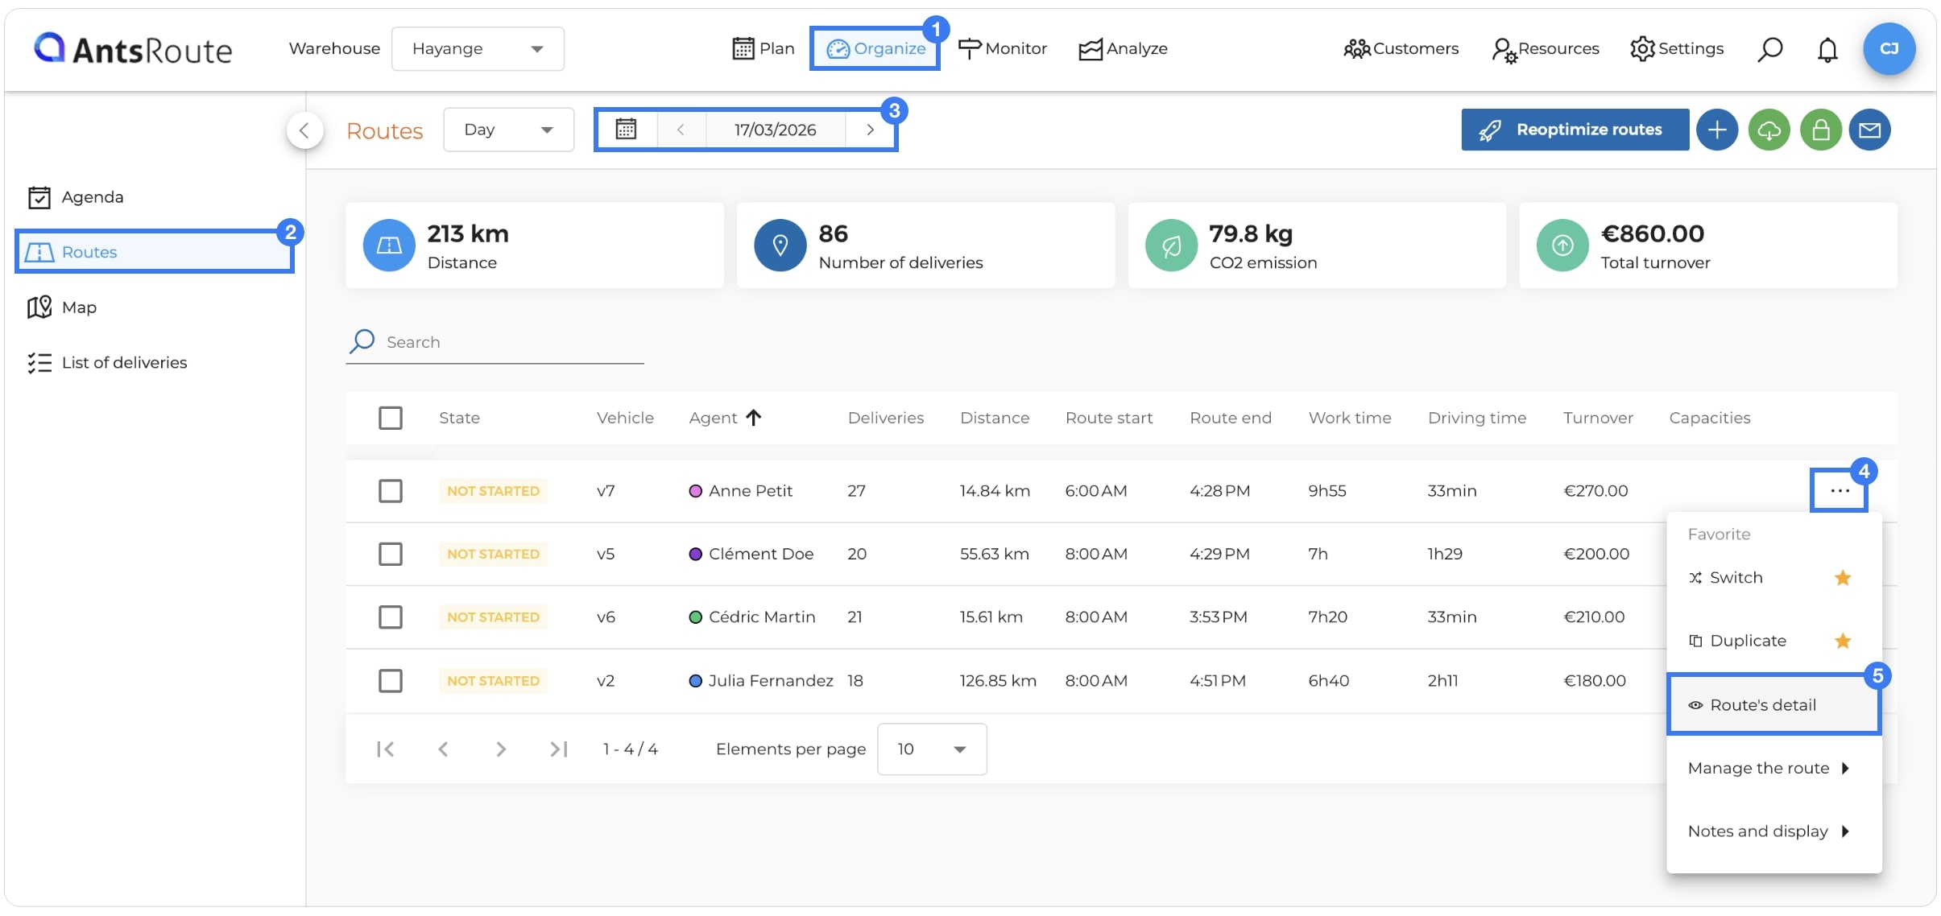Expand the Day view dropdown
This screenshot has height=916, width=1941.
pyautogui.click(x=508, y=130)
